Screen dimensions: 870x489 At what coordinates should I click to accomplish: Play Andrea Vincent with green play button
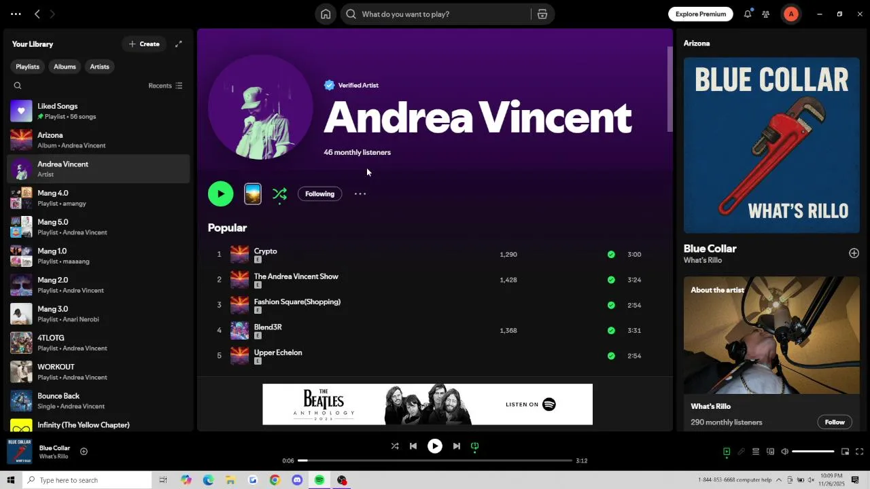220,194
